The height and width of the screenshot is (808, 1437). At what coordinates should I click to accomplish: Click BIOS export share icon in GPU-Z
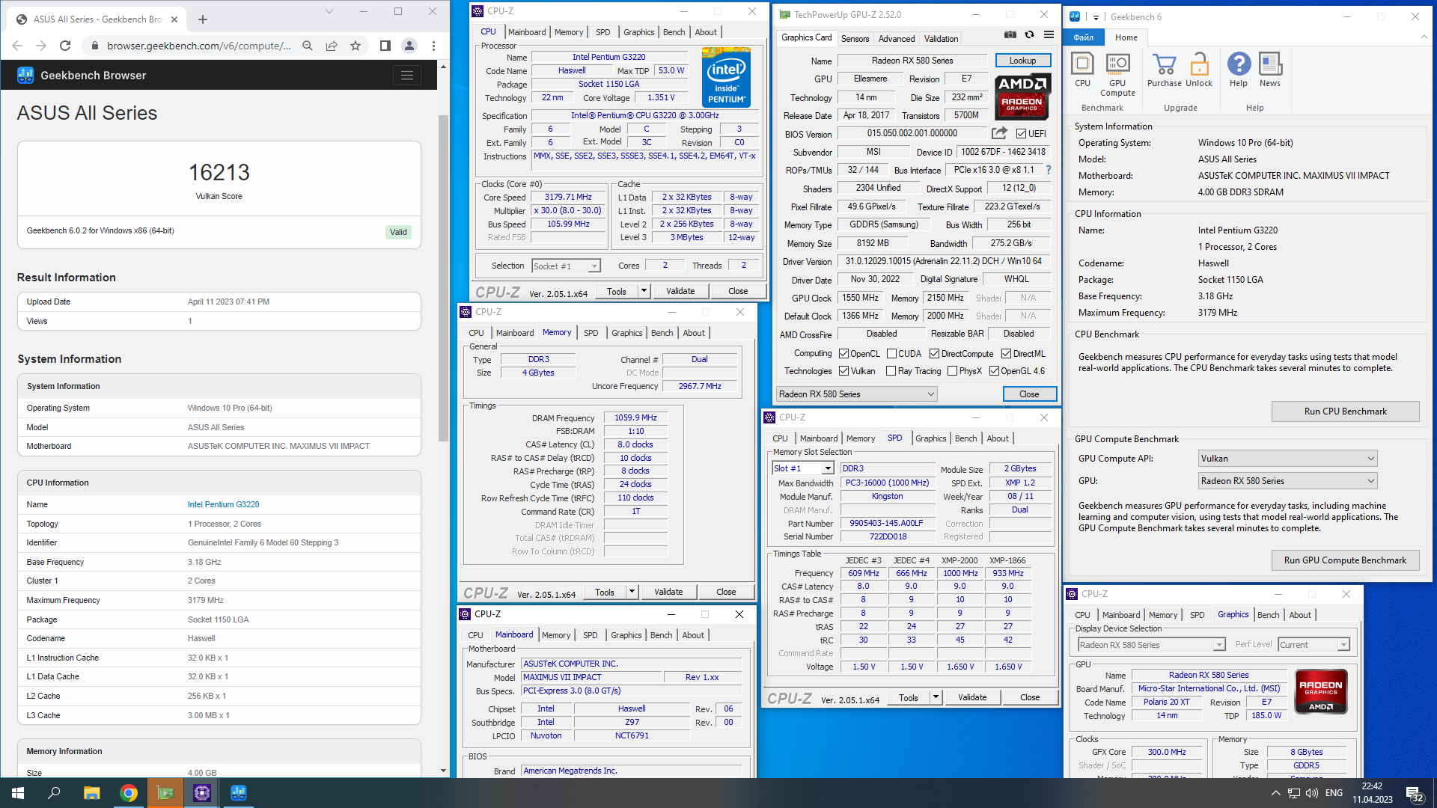click(999, 133)
